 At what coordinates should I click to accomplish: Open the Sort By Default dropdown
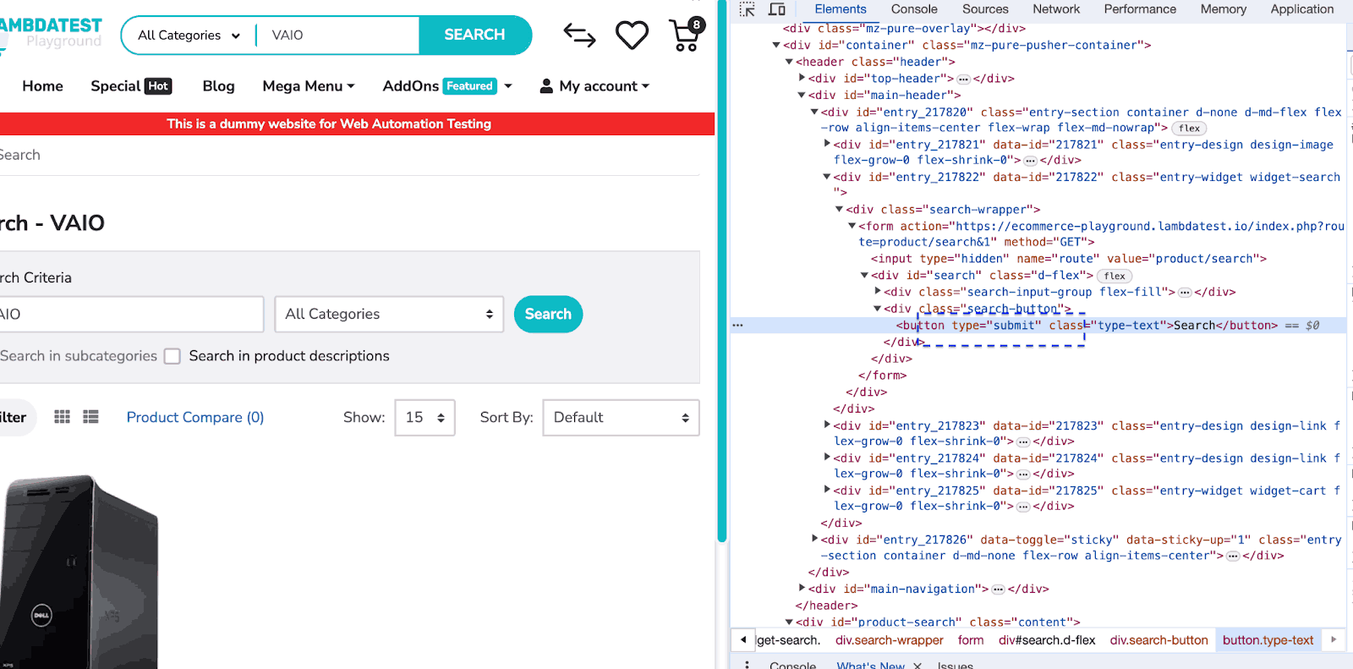point(621,418)
